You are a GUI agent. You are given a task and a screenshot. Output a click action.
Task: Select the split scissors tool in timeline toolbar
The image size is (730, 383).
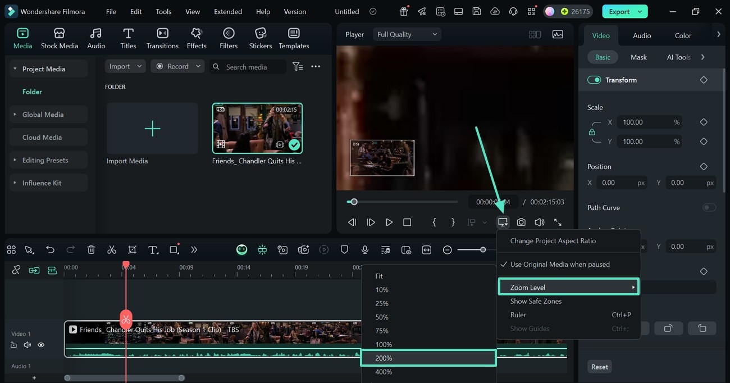pos(112,250)
